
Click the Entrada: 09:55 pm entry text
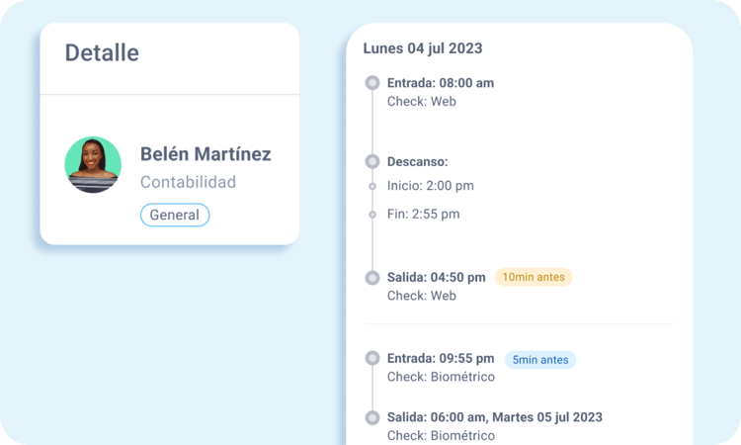[x=441, y=360]
